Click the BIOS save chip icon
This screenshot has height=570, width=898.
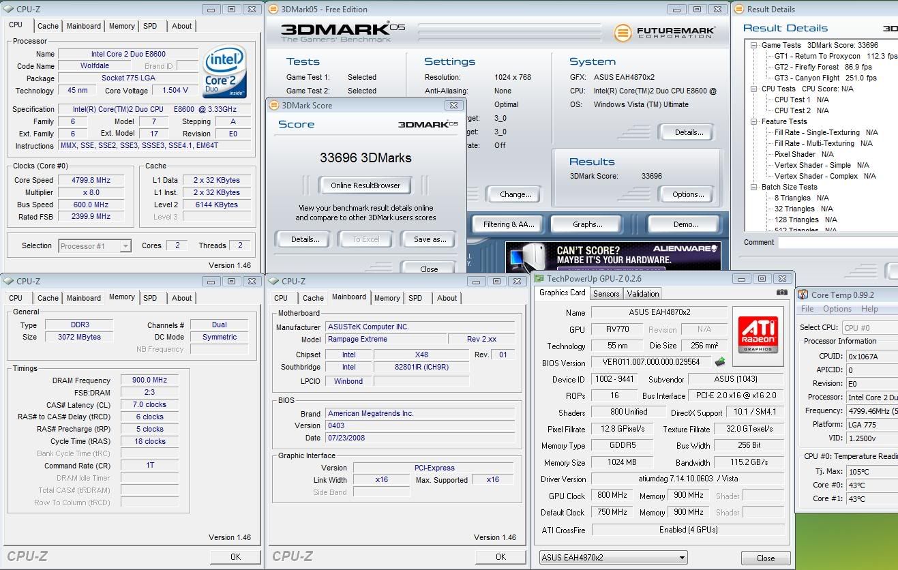click(x=719, y=362)
